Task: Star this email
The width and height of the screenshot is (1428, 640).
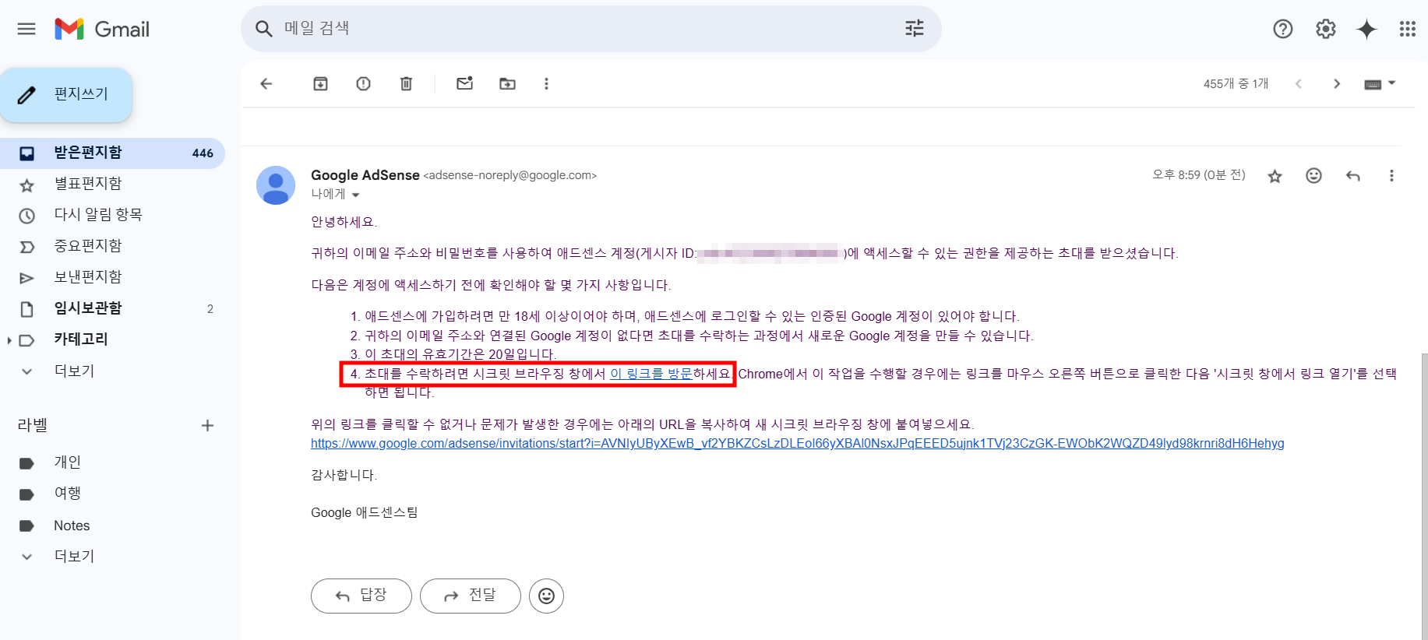Action: [x=1275, y=176]
